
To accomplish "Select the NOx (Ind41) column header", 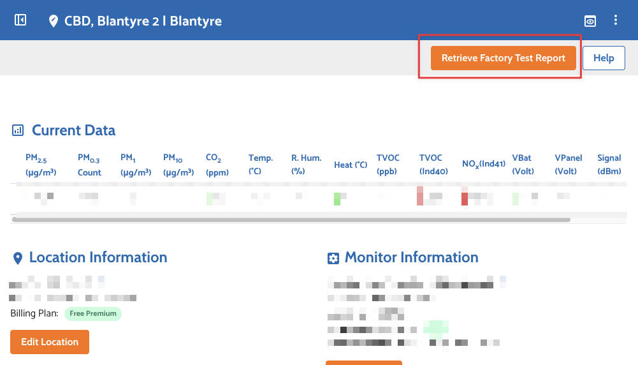I will pos(483,165).
